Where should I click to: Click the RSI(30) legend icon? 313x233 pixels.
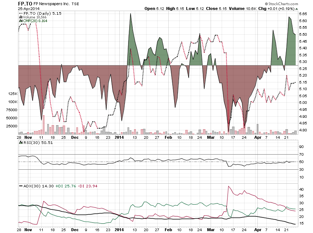(21, 142)
